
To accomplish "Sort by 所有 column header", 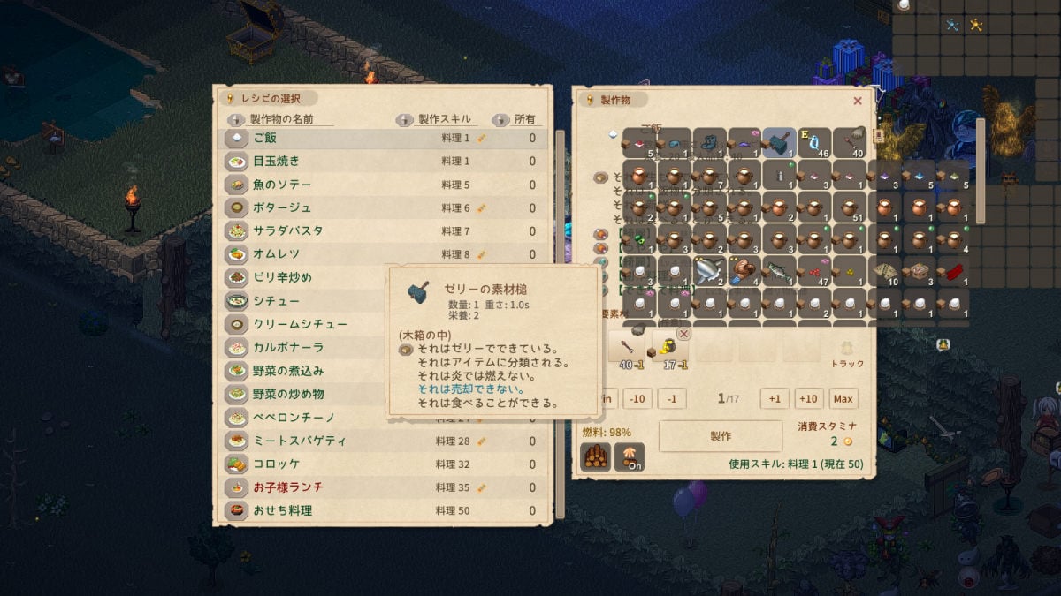I will click(x=516, y=119).
